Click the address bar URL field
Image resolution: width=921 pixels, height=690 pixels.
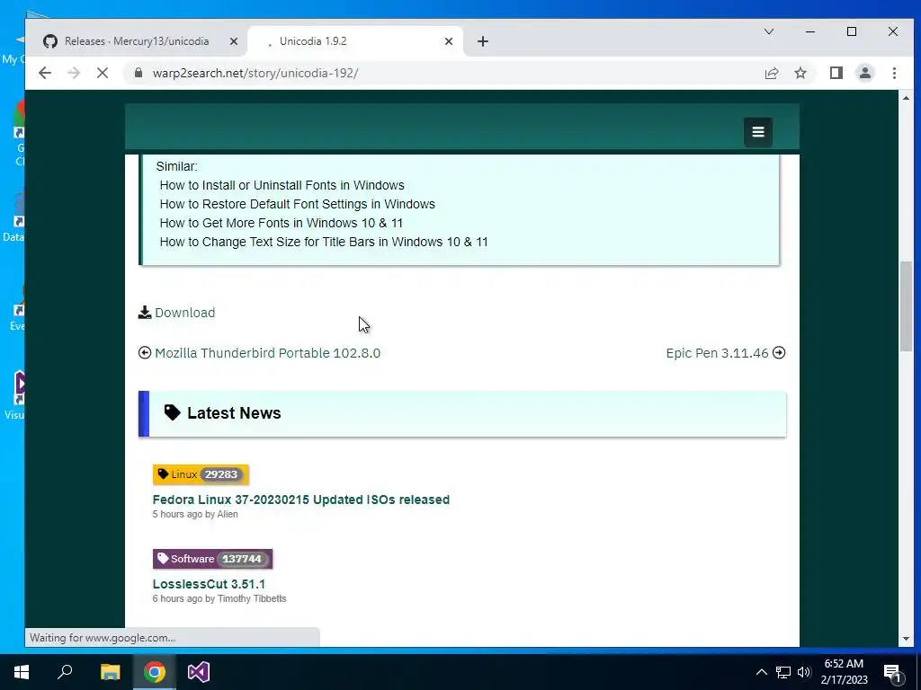coord(446,73)
